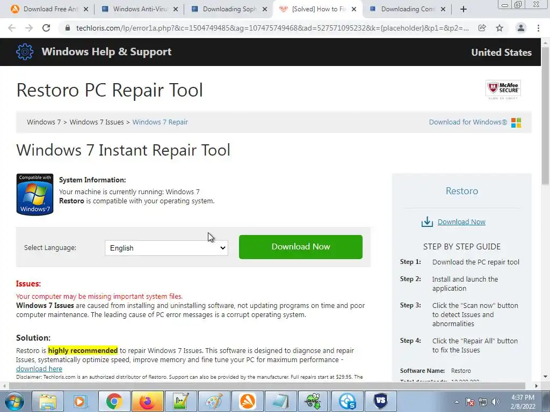Go back using the browser back arrow
Screen dimensions: 550x412
click(x=12, y=28)
